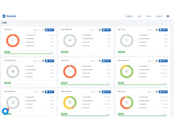Click progress bar on Common ISP card
The image size is (174, 130).
[29, 54]
